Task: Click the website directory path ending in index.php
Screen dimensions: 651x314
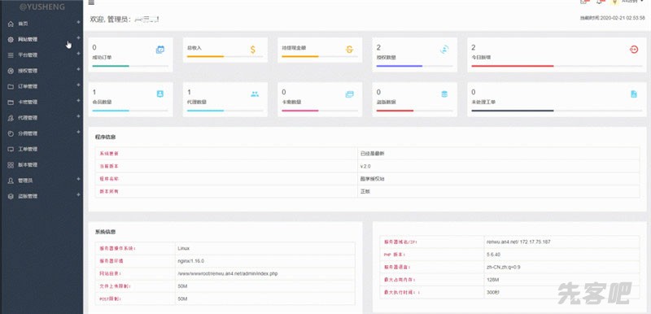Action: (x=228, y=274)
